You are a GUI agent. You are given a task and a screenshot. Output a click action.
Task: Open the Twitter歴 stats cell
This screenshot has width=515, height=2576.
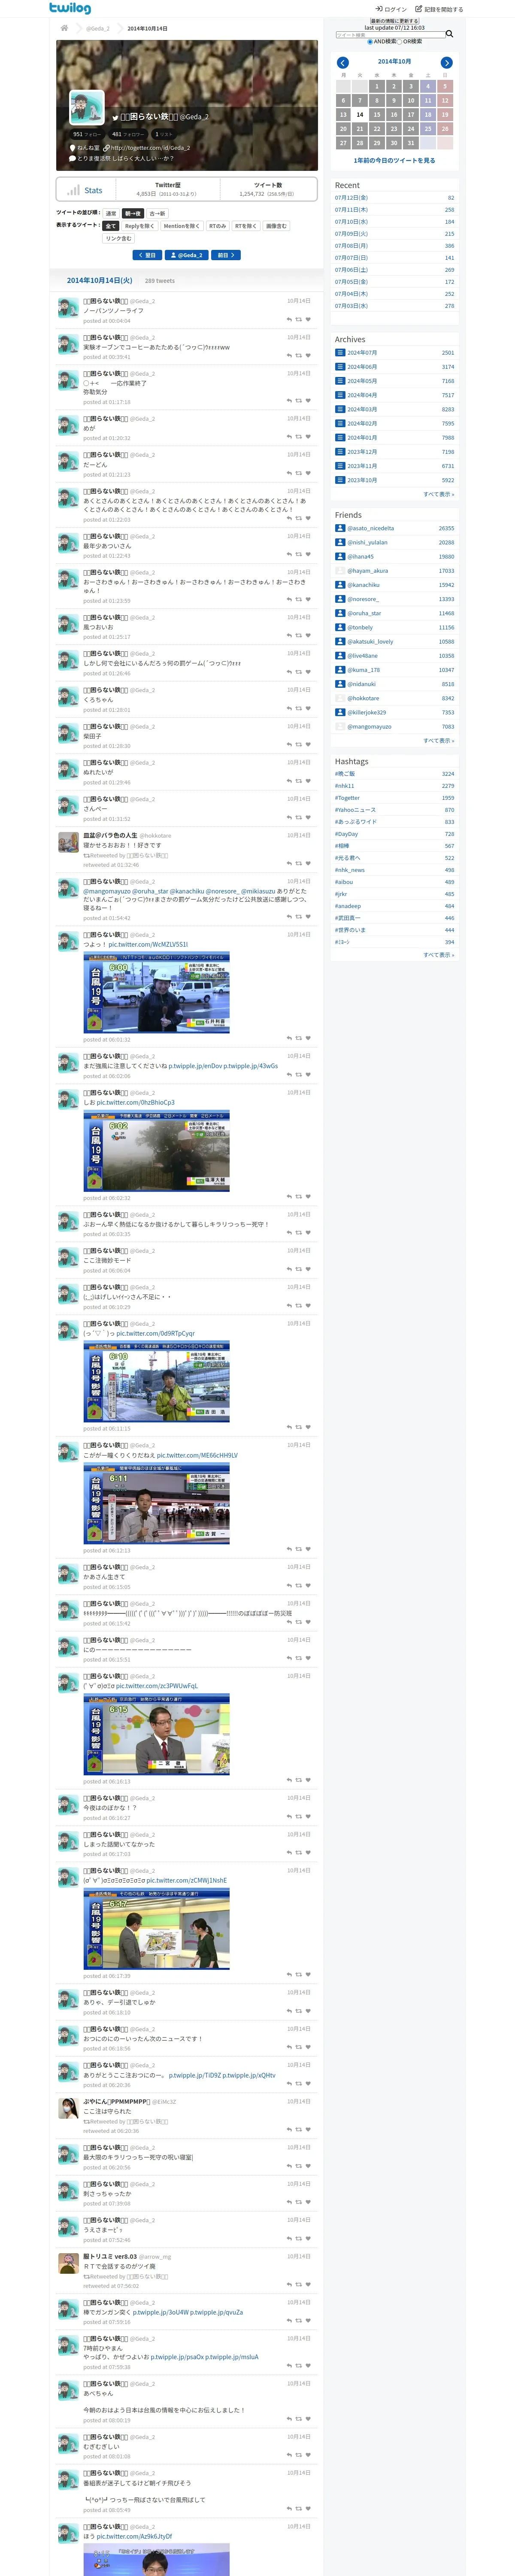tap(167, 189)
